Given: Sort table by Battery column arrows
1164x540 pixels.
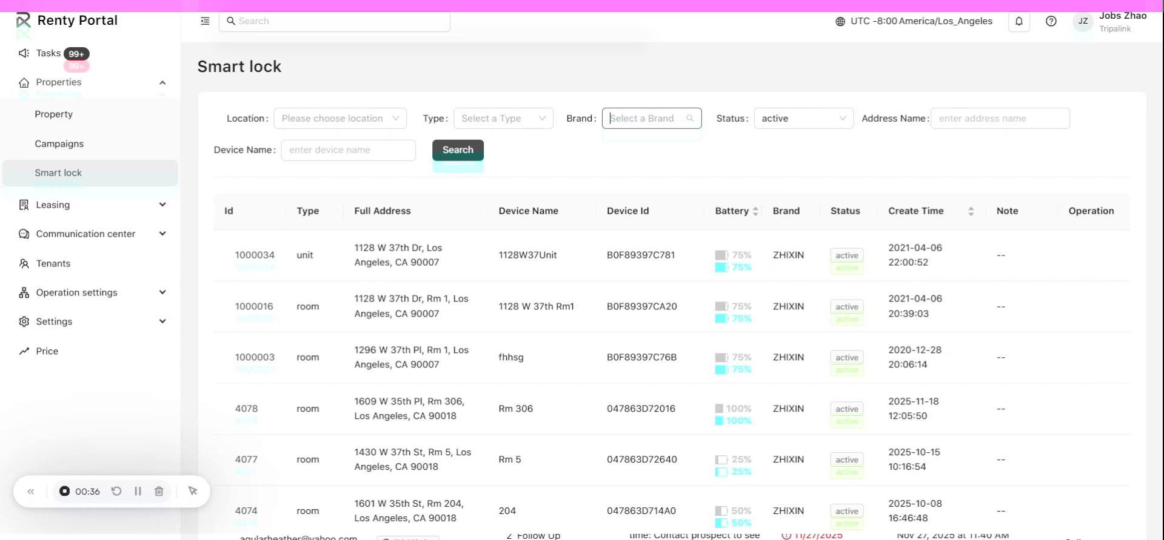Looking at the screenshot, I should pyautogui.click(x=755, y=211).
